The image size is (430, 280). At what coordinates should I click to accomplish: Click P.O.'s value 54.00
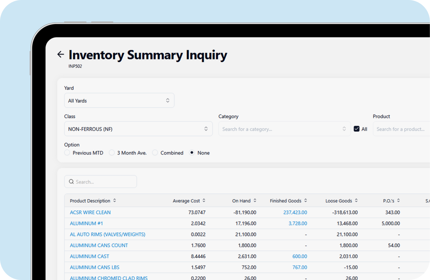394,245
